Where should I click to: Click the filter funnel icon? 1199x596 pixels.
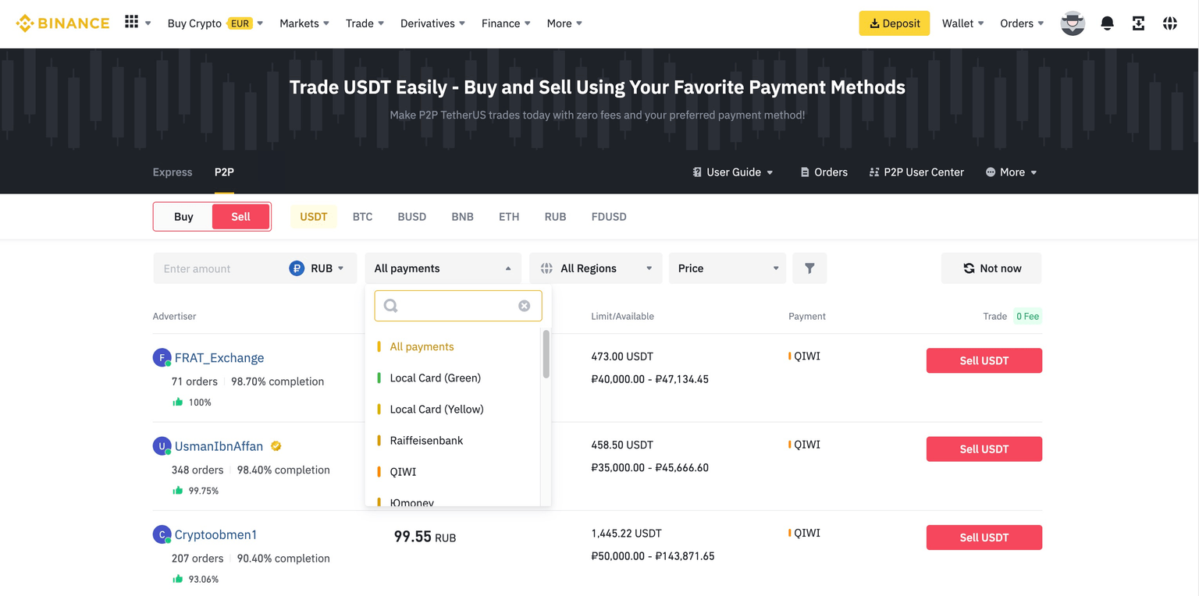[x=809, y=268]
